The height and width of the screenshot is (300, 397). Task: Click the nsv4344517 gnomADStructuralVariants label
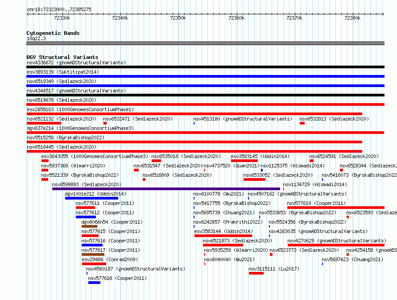pos(76,91)
